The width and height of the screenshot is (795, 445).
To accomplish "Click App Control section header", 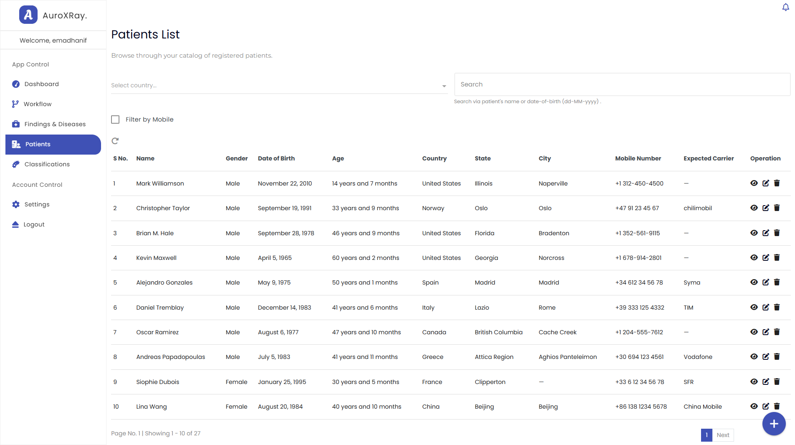I will (x=30, y=64).
